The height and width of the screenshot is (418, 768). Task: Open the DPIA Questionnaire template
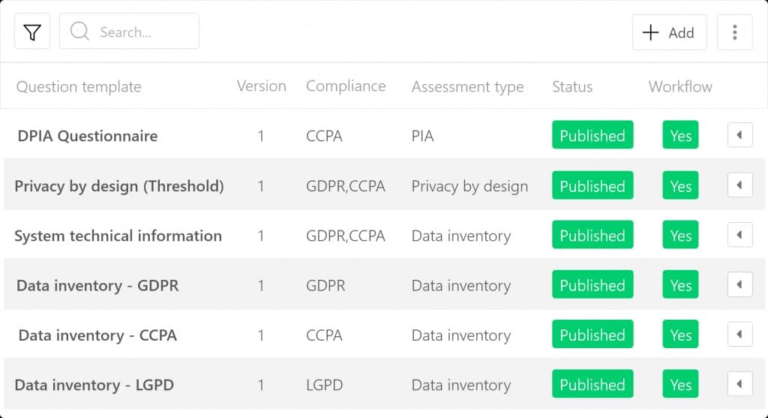(88, 136)
